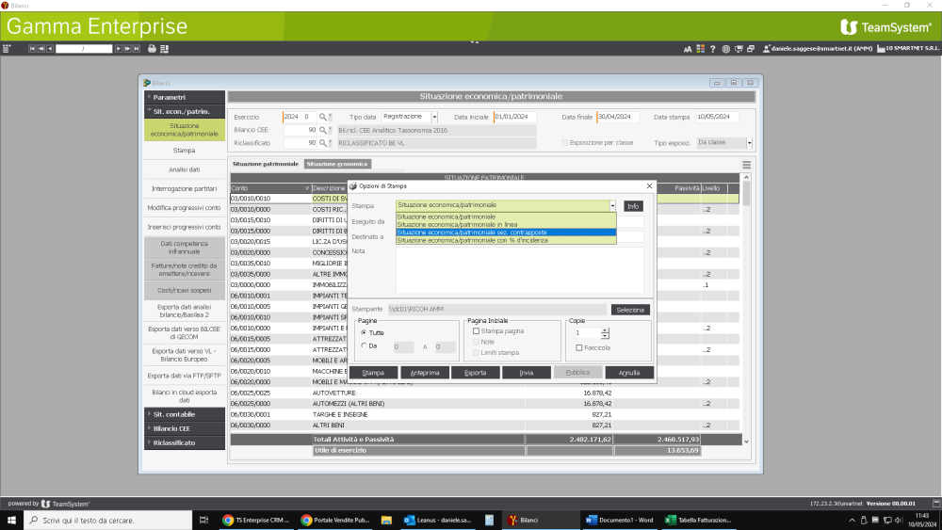The height and width of the screenshot is (530, 942).
Task: Click the Seleziona printer button
Action: point(630,310)
